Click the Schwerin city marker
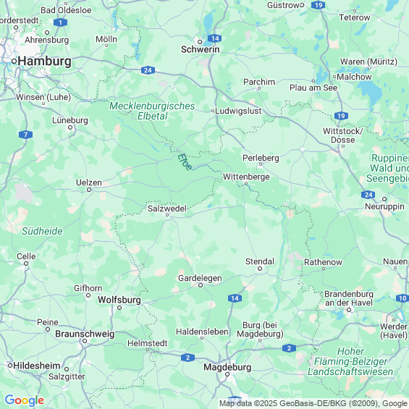The height and width of the screenshot is (409, 409). 200,42
